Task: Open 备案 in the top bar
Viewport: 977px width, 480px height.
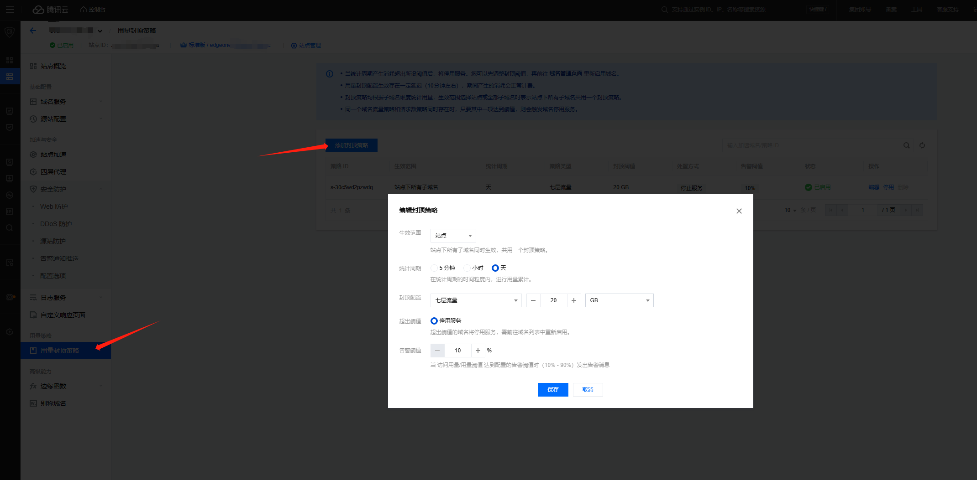Action: pos(891,10)
